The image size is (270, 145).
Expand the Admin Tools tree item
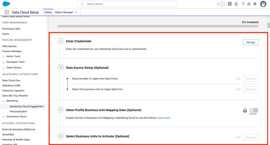point(4,56)
